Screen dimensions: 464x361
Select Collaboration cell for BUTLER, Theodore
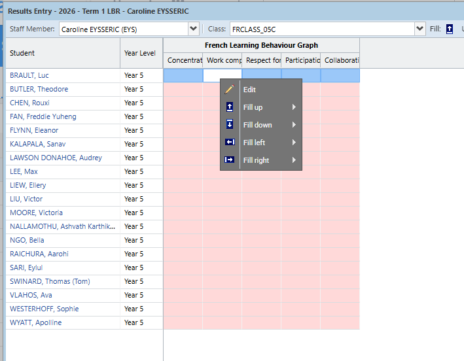(340, 89)
